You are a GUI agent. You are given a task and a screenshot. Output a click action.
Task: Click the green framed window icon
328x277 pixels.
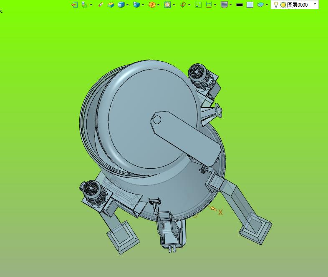[198, 5]
